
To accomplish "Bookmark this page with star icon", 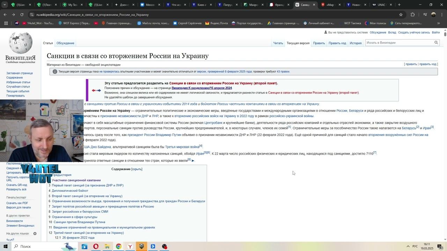I will [401, 15].
